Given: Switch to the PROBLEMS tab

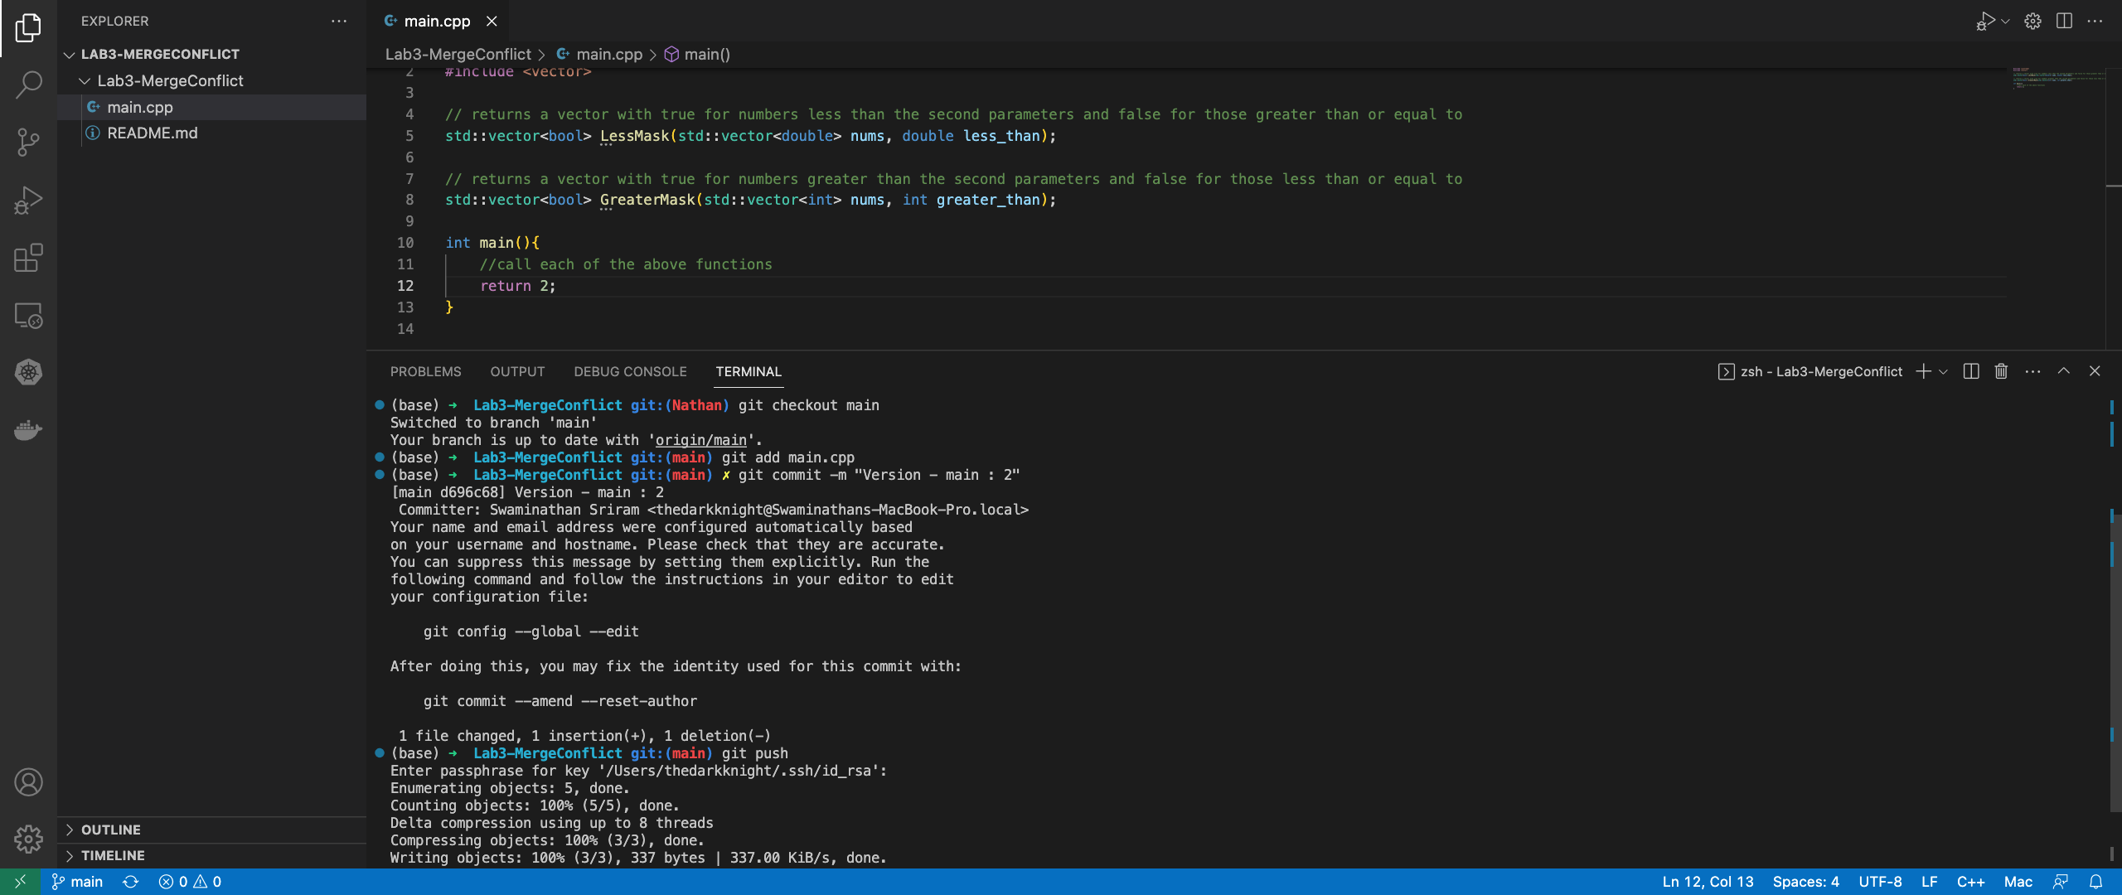Looking at the screenshot, I should point(426,371).
